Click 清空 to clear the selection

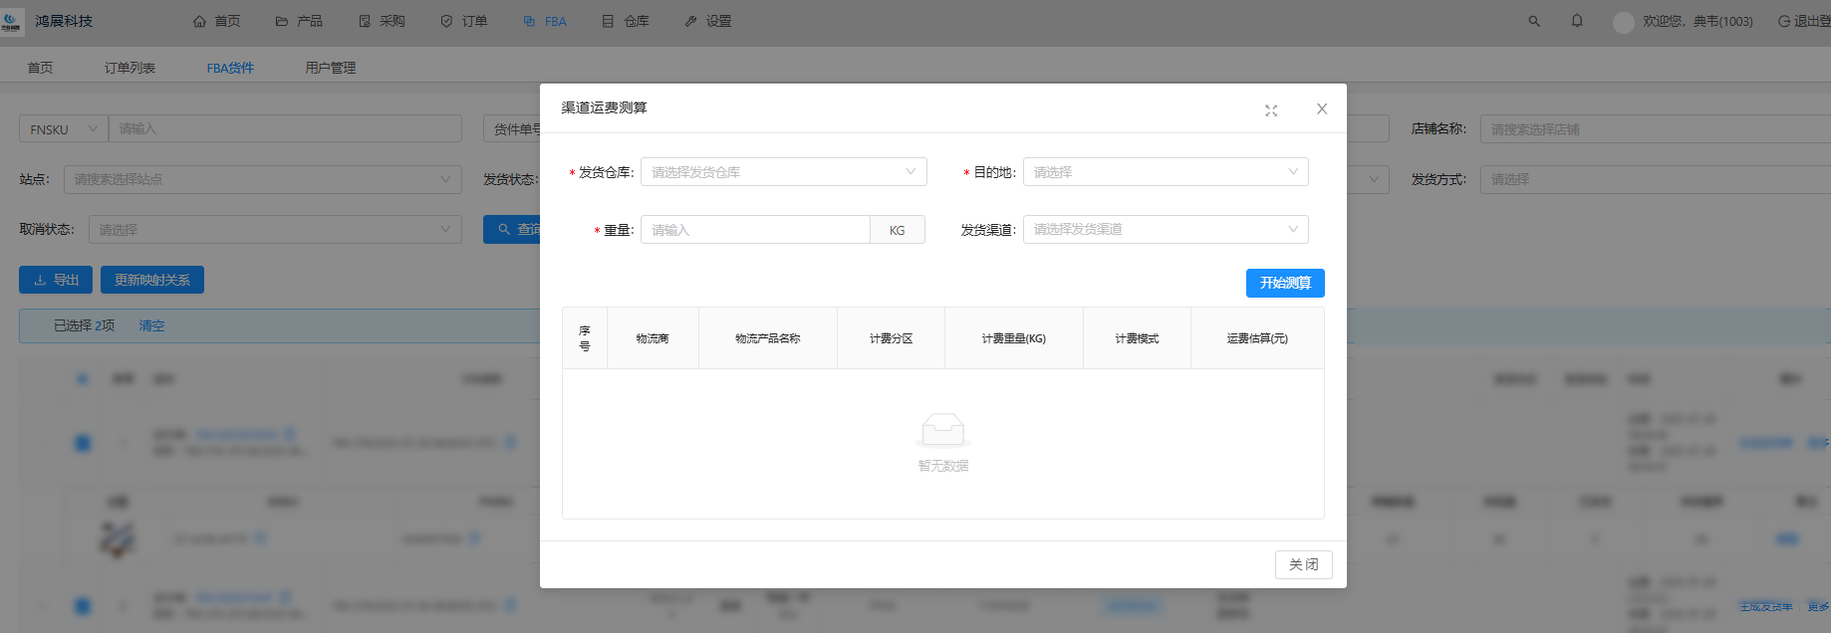point(151,326)
